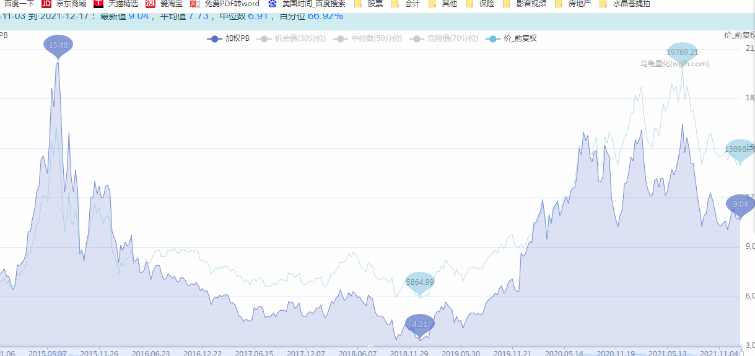The height and width of the screenshot is (356, 755).
Task: Click the 19769.21 price peak marker
Action: [683, 53]
